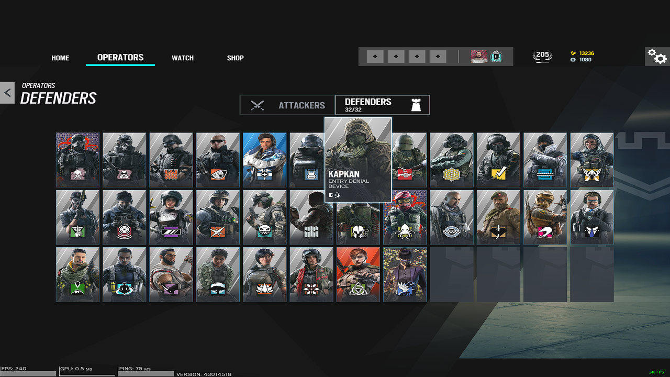
Task: Select the DEFENDERS 32/32 category
Action: 383,105
